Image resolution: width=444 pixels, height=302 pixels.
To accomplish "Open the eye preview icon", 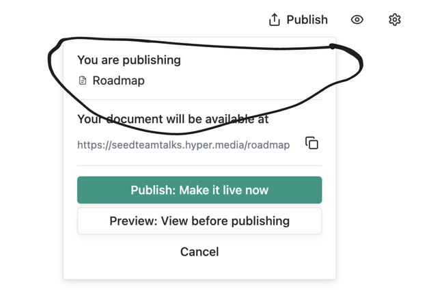I will coord(357,20).
